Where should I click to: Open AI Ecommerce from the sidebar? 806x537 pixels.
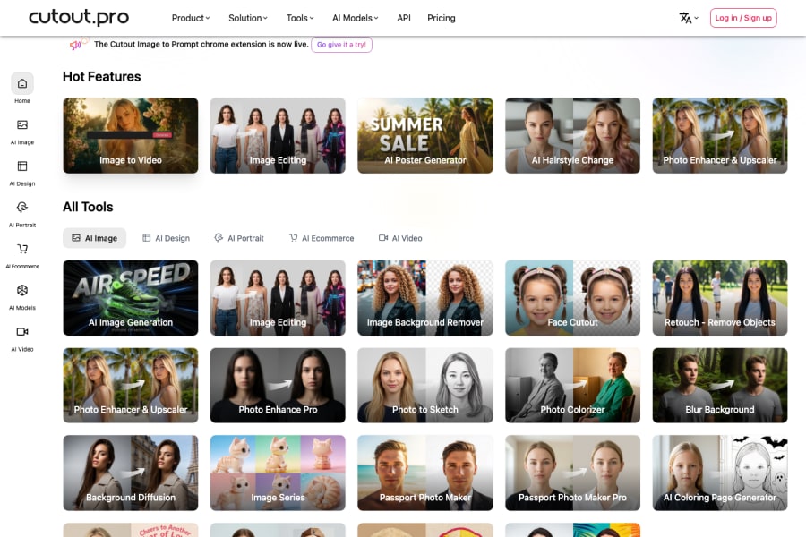[x=21, y=250]
